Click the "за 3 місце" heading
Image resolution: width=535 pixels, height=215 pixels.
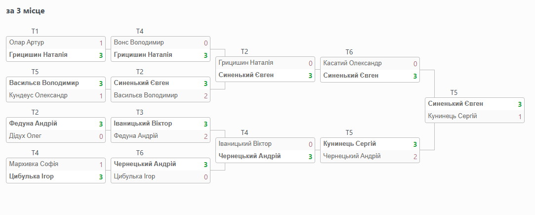(x=26, y=11)
